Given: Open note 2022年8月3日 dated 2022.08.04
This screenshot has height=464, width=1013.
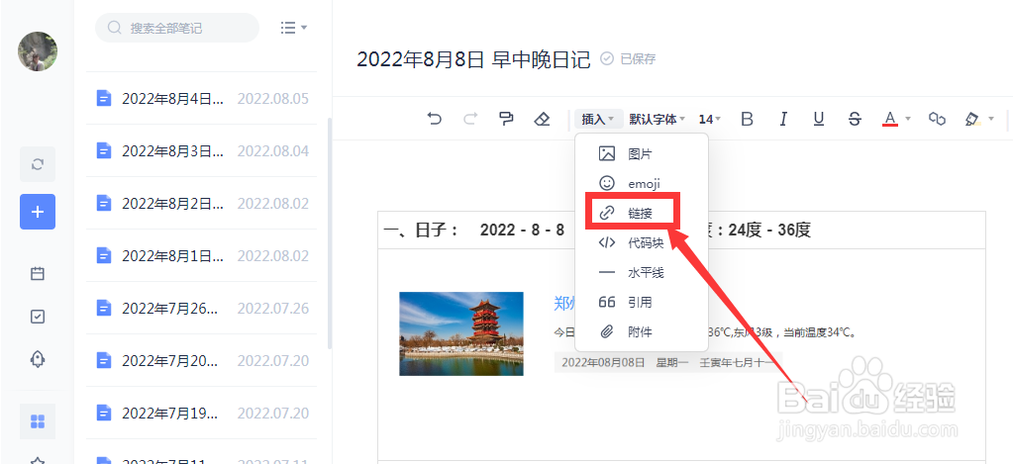Looking at the screenshot, I should tap(202, 151).
